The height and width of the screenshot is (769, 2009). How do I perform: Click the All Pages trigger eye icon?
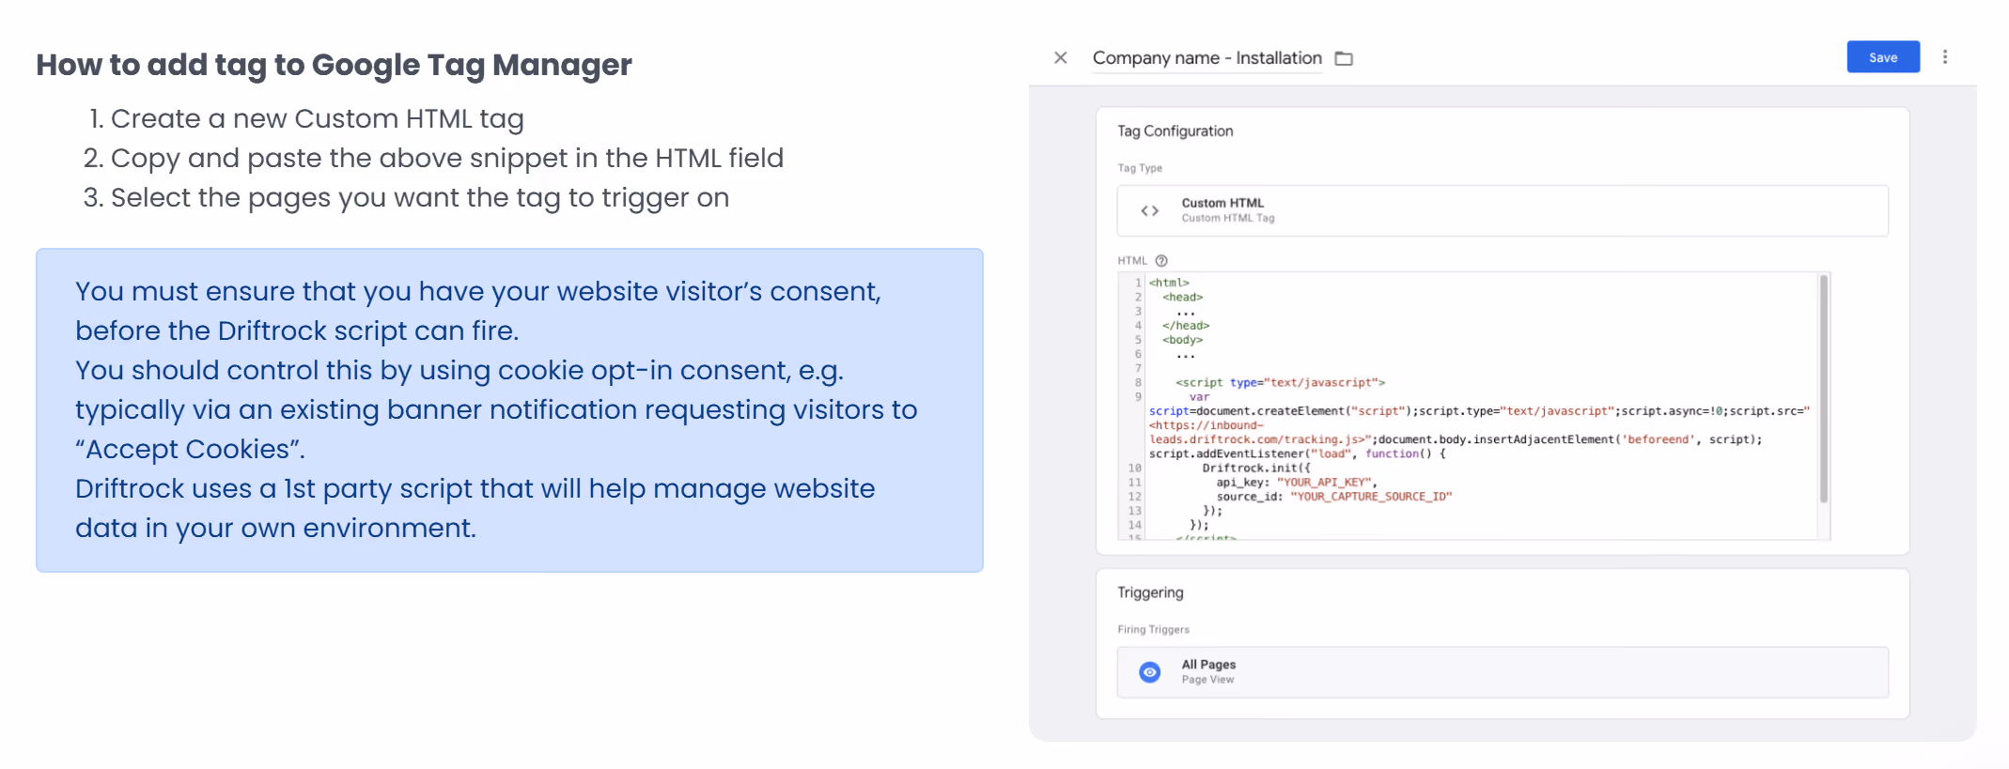1149,672
